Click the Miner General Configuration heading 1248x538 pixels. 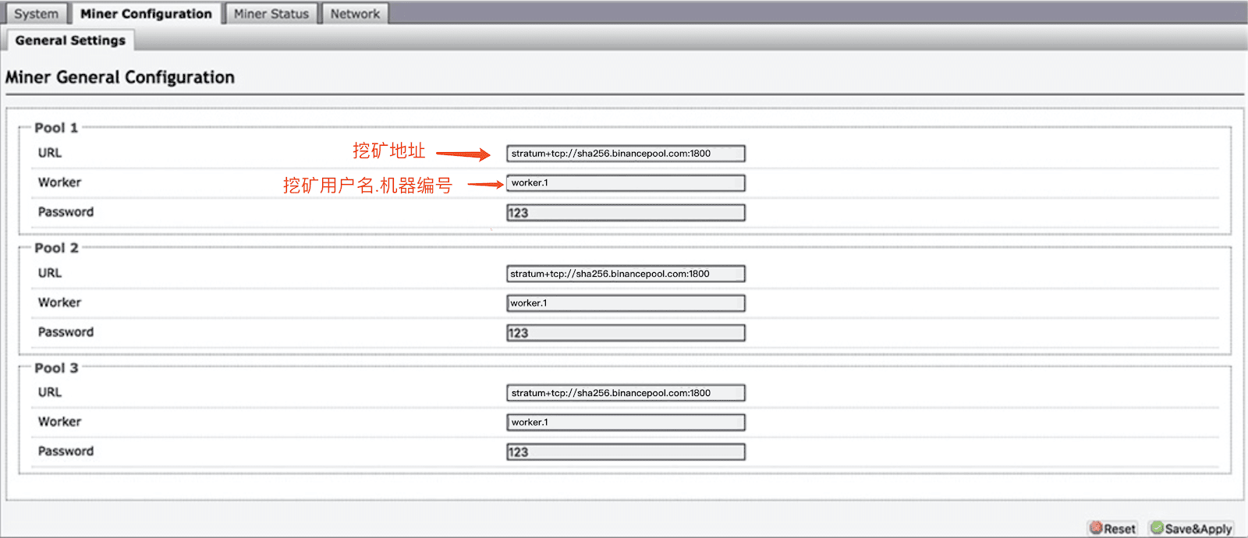pos(120,77)
